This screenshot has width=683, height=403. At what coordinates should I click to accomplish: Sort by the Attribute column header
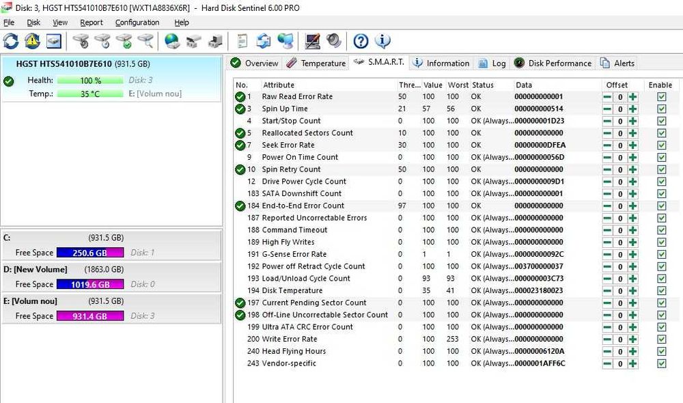pos(329,85)
